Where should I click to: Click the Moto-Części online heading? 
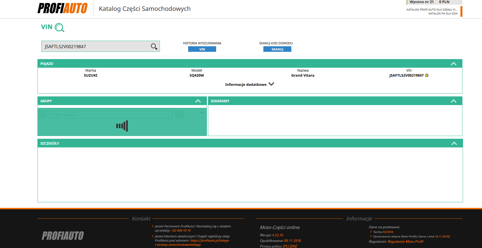280,227
